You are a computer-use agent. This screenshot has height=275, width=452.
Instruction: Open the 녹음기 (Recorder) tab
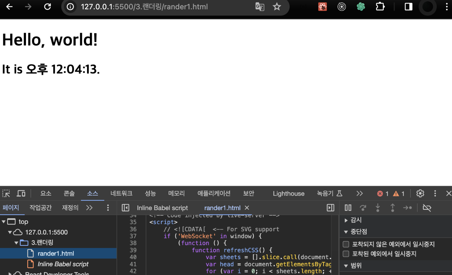point(330,194)
